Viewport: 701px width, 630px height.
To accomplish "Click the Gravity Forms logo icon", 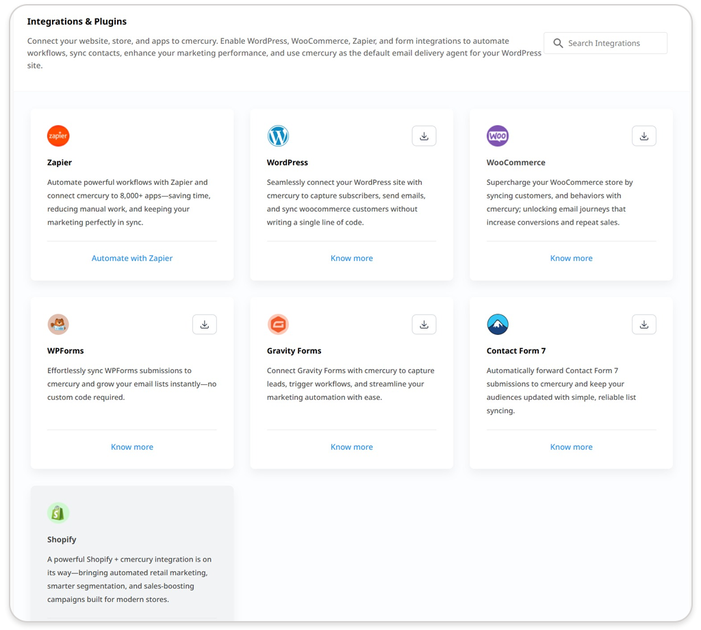I will [x=278, y=324].
